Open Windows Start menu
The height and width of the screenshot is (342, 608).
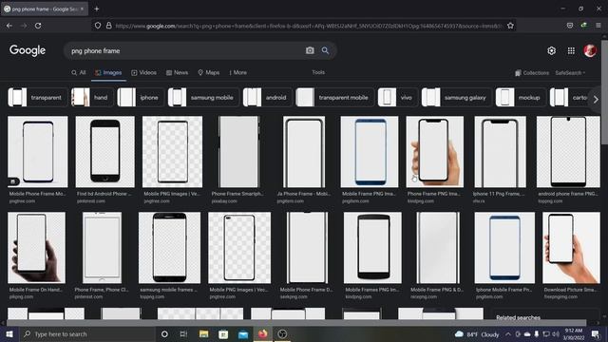(x=9, y=333)
